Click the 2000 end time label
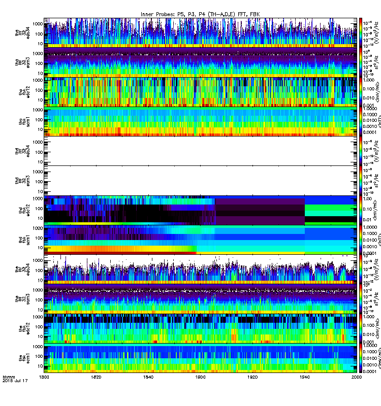 pyautogui.click(x=357, y=377)
